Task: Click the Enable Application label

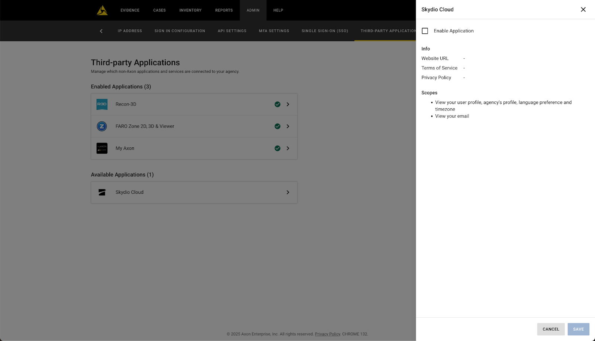Action: 454,31
